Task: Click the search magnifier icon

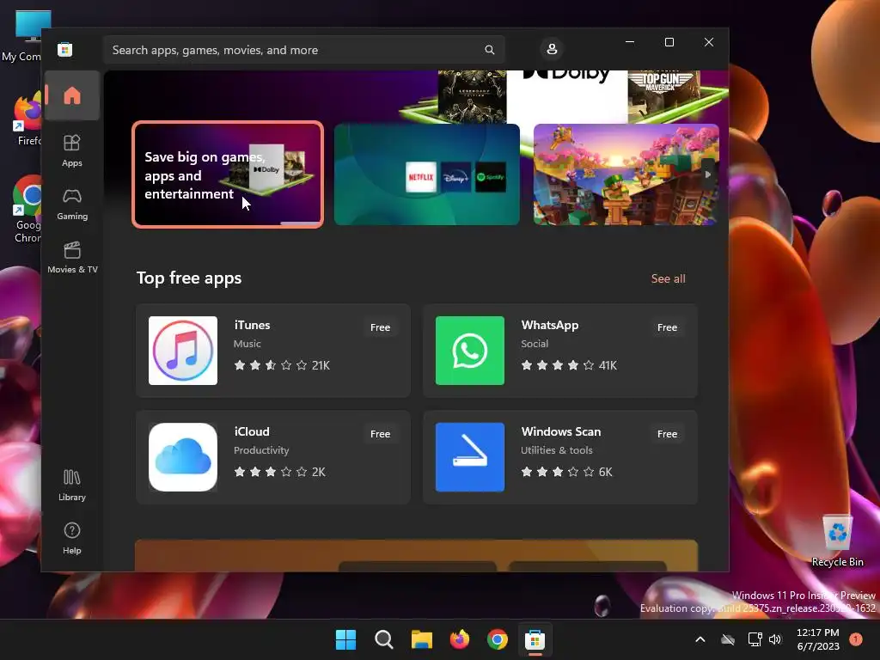Action: pyautogui.click(x=489, y=50)
